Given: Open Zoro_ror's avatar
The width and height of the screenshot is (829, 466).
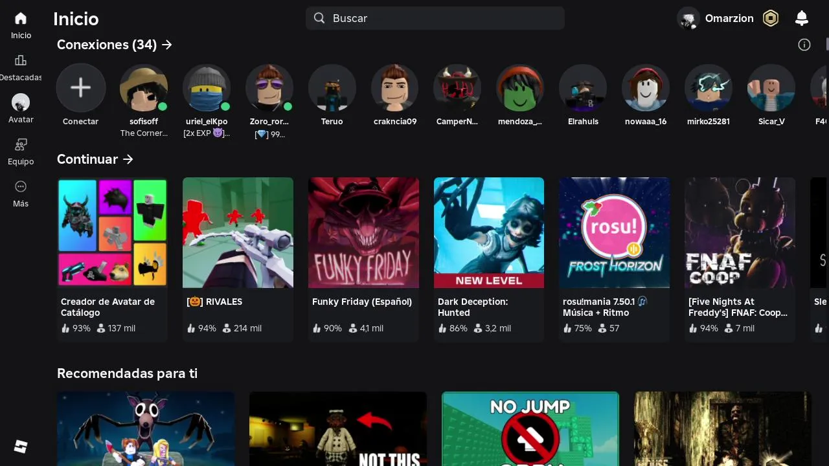Looking at the screenshot, I should [269, 87].
